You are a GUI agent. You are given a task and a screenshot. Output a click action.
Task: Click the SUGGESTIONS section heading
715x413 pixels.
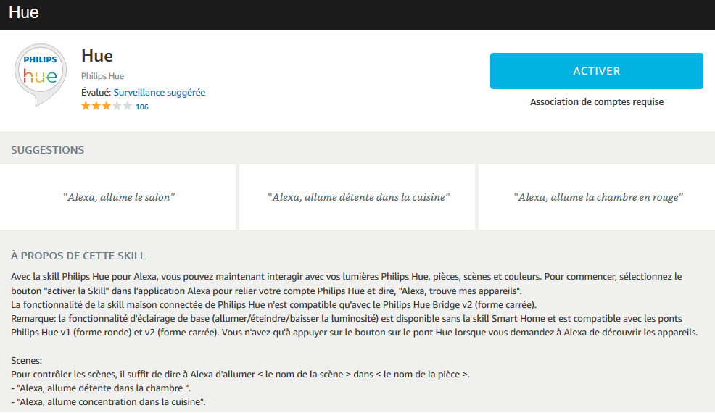pyautogui.click(x=47, y=150)
